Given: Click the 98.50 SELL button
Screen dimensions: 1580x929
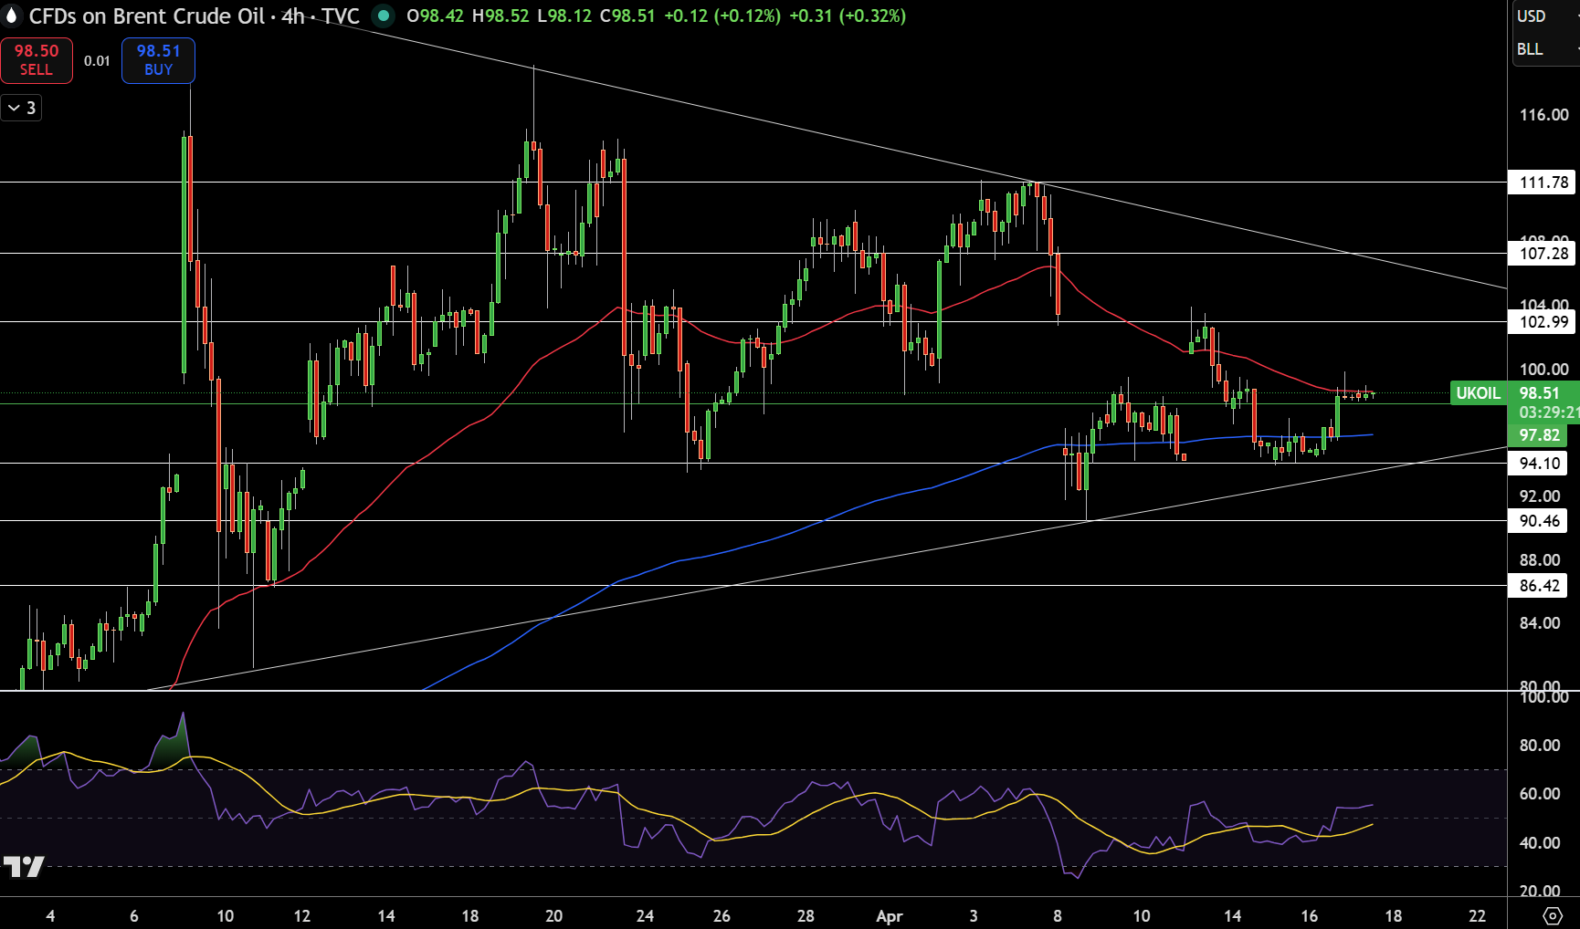Looking at the screenshot, I should coord(37,60).
